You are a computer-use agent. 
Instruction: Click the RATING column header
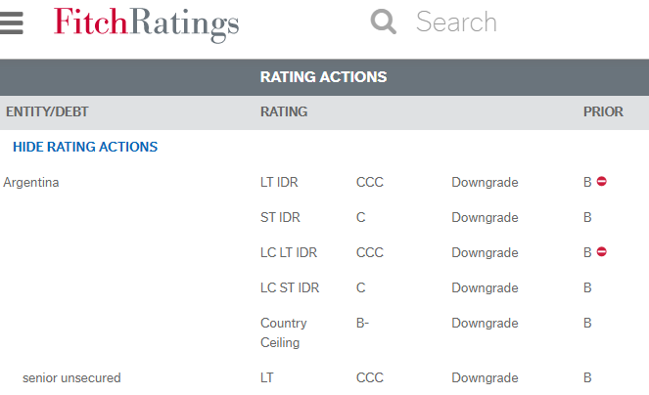point(284,111)
